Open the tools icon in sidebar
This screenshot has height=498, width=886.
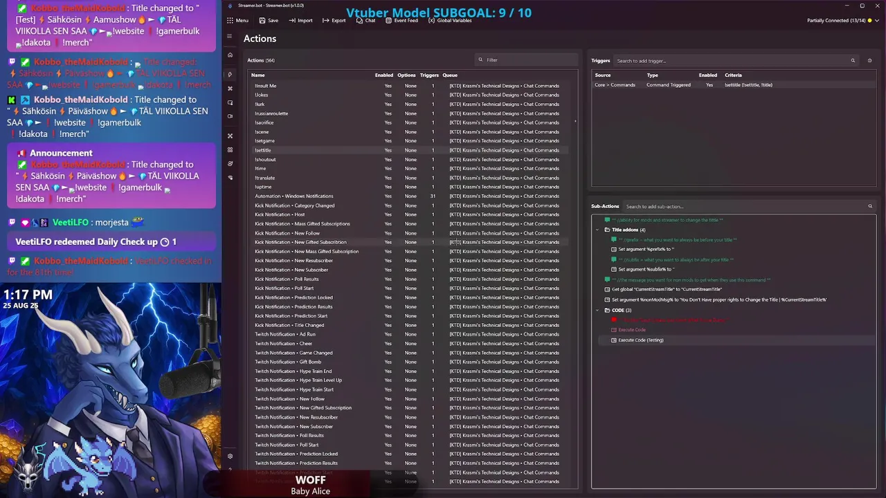pos(230,136)
